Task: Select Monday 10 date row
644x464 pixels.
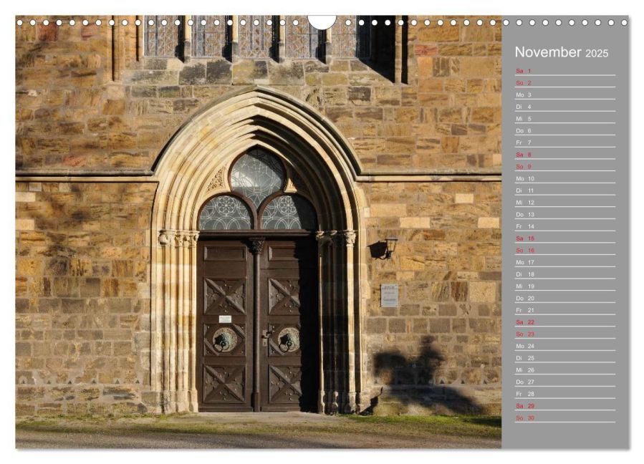Action: point(564,178)
